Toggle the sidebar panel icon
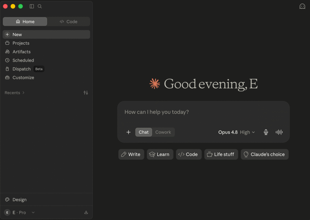Viewport: 310px width, 220px height. coord(31,6)
